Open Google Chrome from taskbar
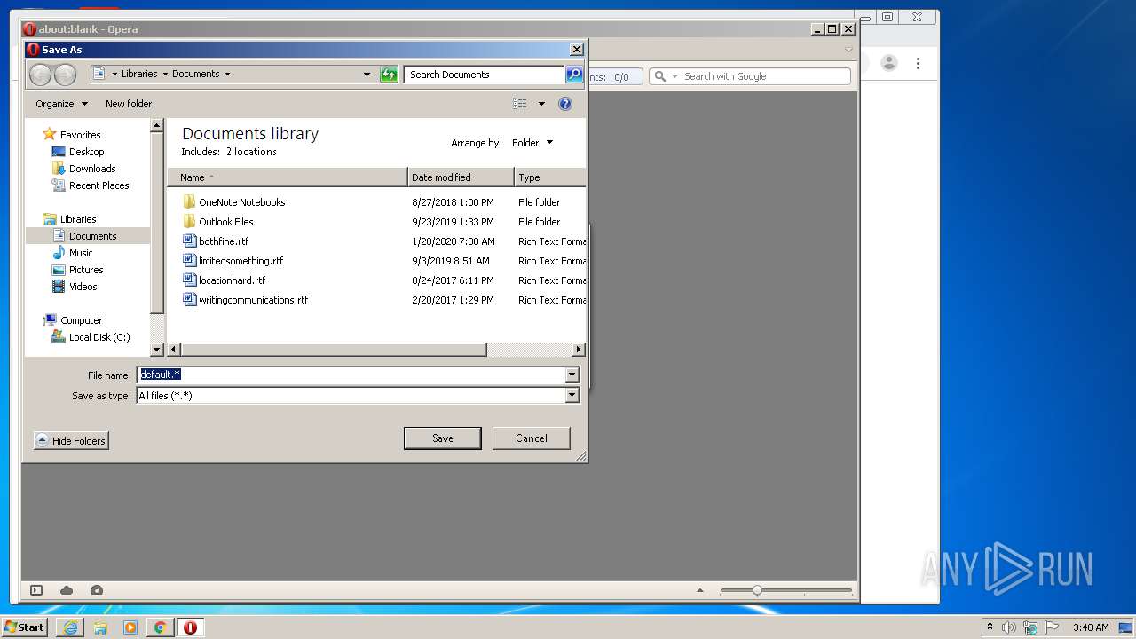 click(160, 627)
